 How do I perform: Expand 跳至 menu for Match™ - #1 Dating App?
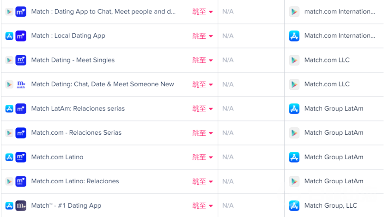(202, 205)
